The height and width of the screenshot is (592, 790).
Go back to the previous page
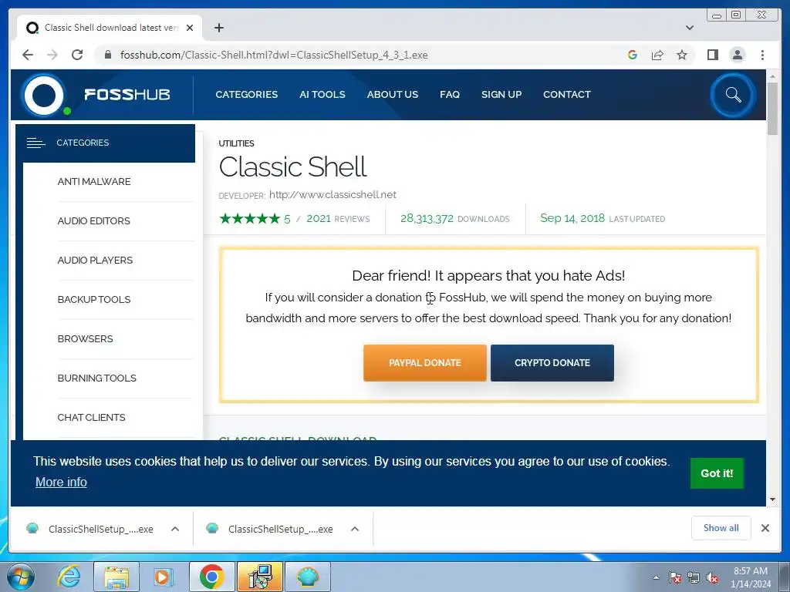28,55
